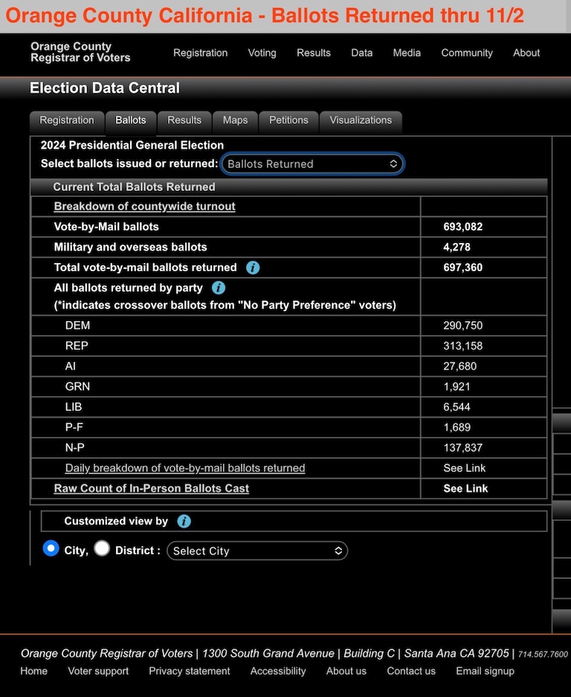Open the Voting menu in top navigation
Screen dimensions: 571x697
coord(262,53)
